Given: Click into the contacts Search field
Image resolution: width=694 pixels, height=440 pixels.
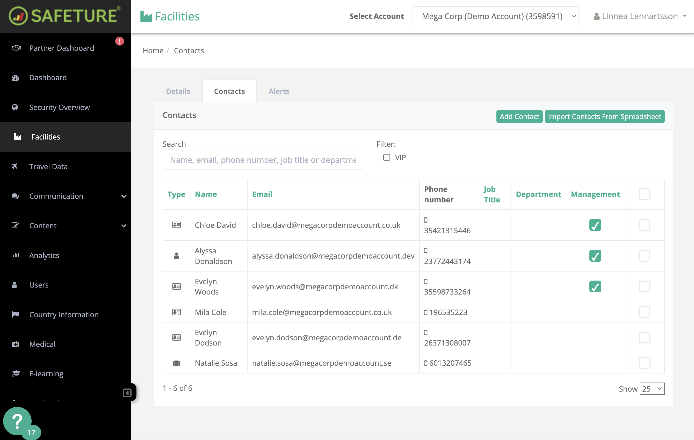Looking at the screenshot, I should 263,160.
